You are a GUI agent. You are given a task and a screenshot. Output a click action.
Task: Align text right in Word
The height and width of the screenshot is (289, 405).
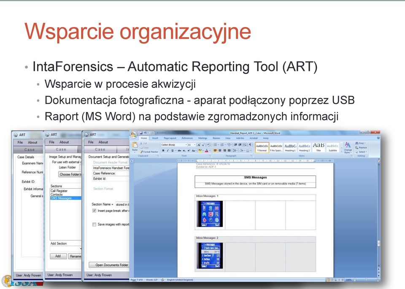(x=224, y=150)
